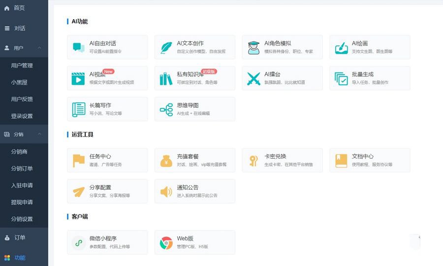443x266 pixels.
Task: Click the AI擂台 crossed swords icon
Action: (x=253, y=79)
